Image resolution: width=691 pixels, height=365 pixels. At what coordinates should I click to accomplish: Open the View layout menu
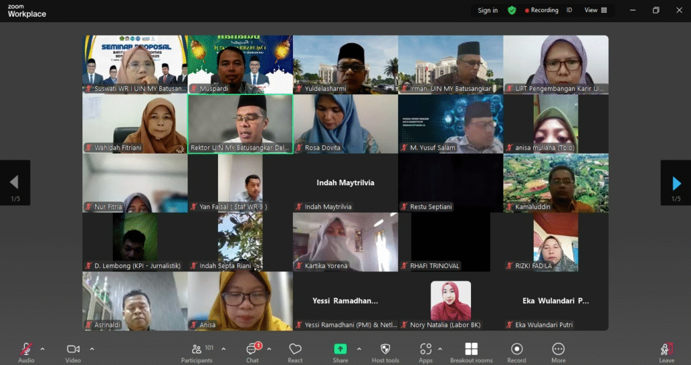click(x=595, y=10)
